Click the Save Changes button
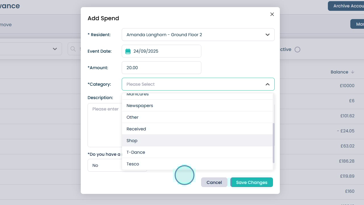364x205 pixels. coord(252,183)
